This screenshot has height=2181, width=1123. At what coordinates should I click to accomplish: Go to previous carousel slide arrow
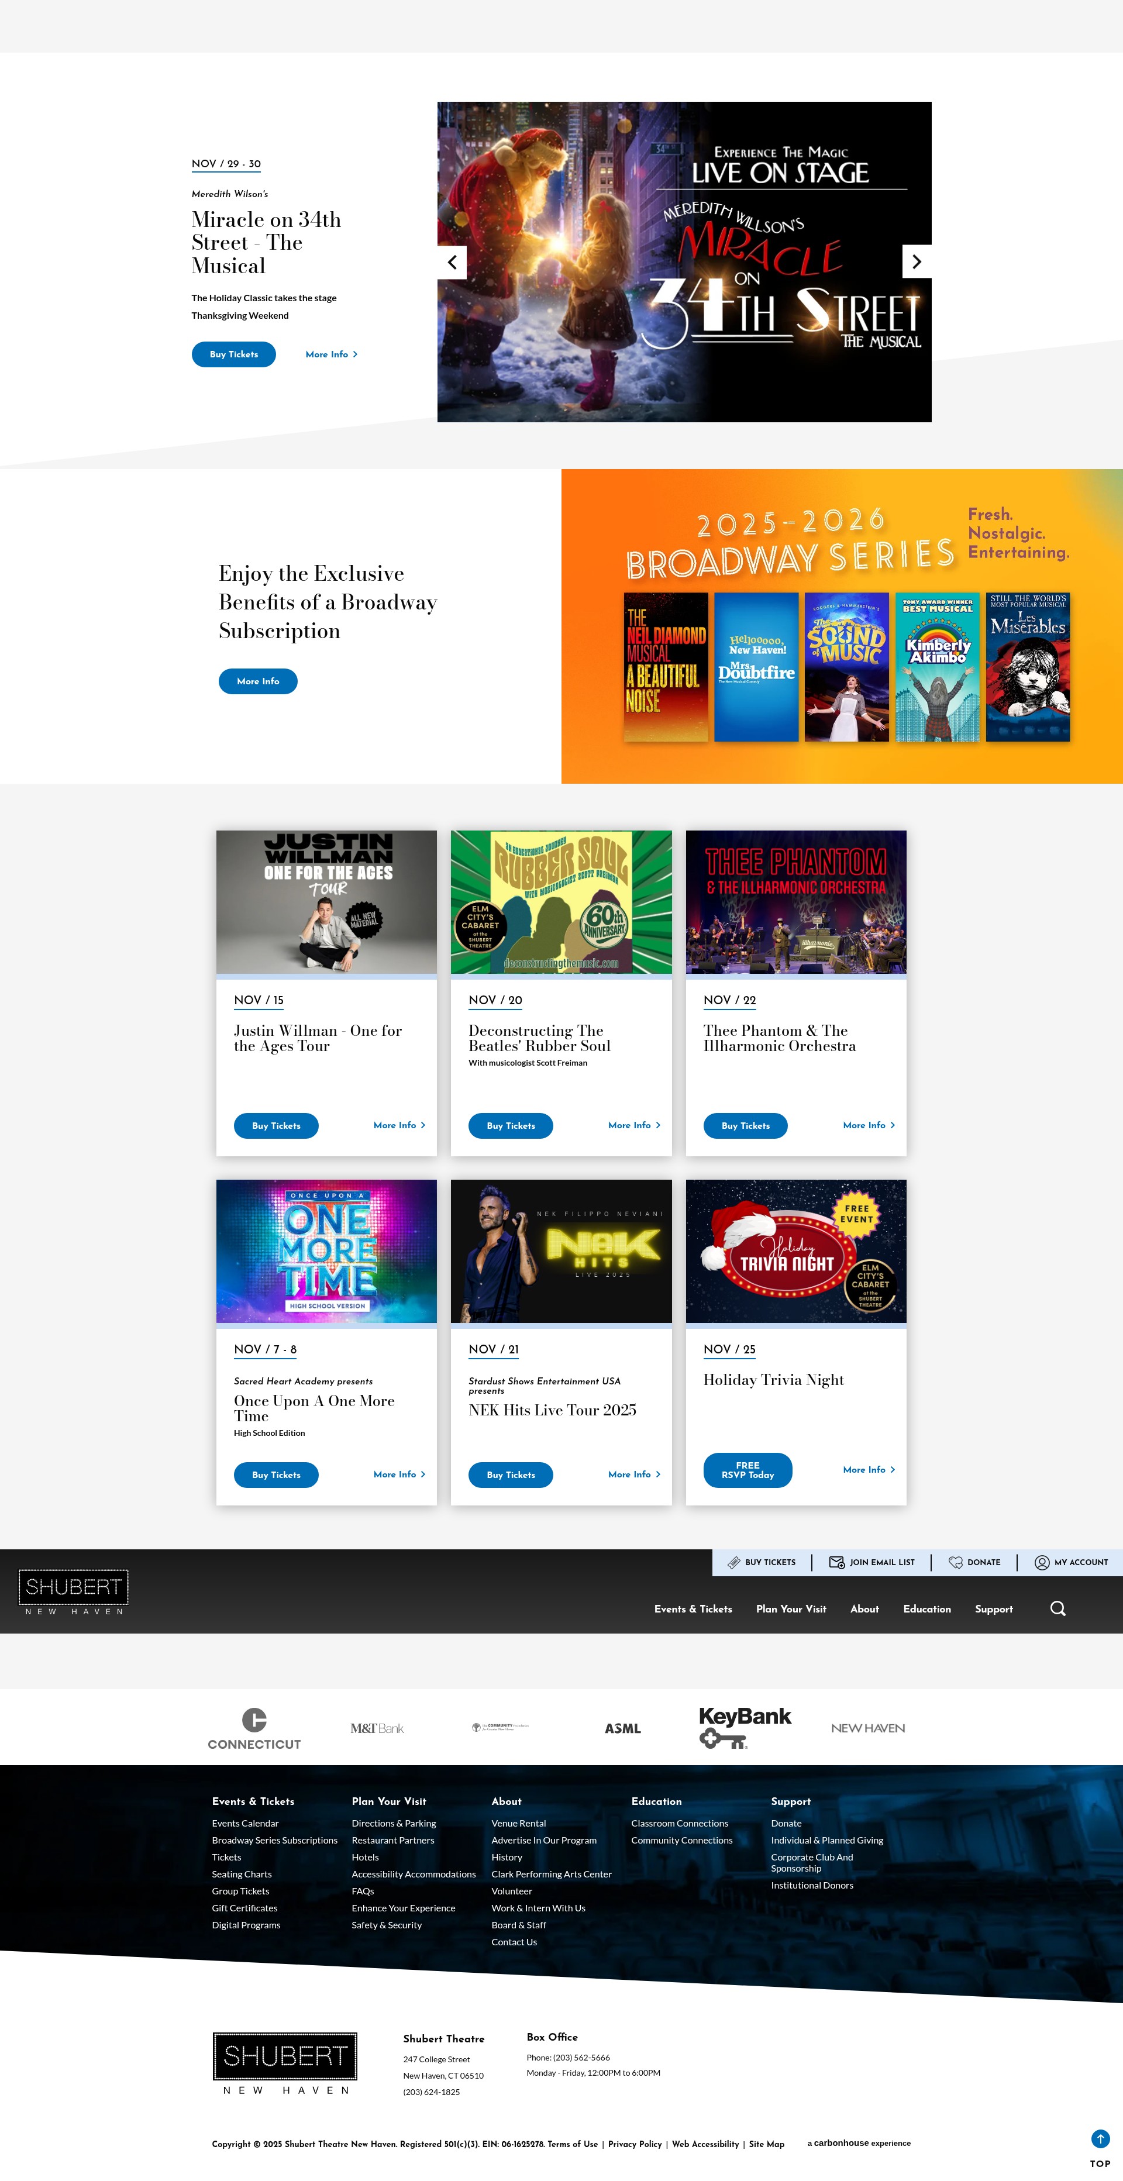[452, 261]
